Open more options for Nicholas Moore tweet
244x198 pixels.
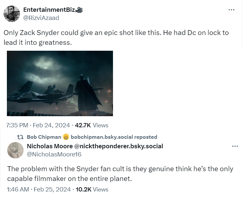pyautogui.click(x=235, y=146)
